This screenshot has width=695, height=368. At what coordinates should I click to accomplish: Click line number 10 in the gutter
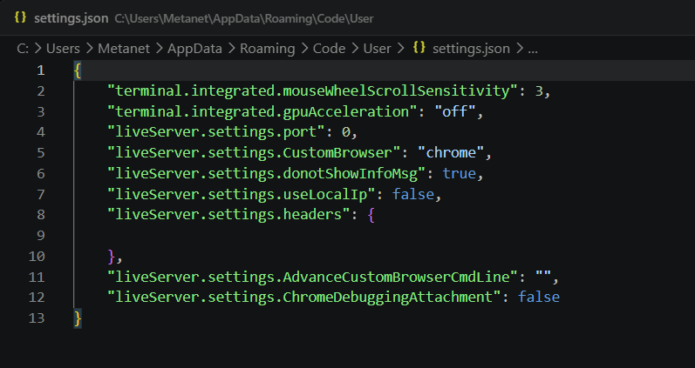coord(37,256)
